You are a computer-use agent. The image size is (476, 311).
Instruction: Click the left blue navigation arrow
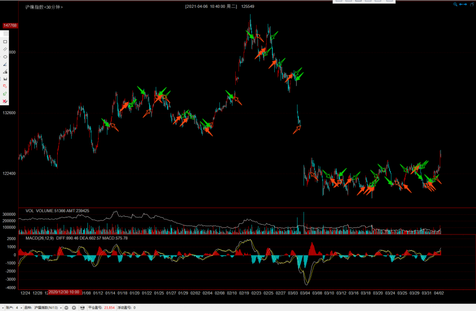pos(461,4)
